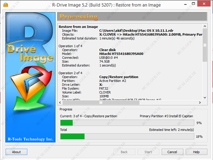Click the vertical scrollbar down arrow
This screenshot has width=213, height=160.
click(x=205, y=98)
